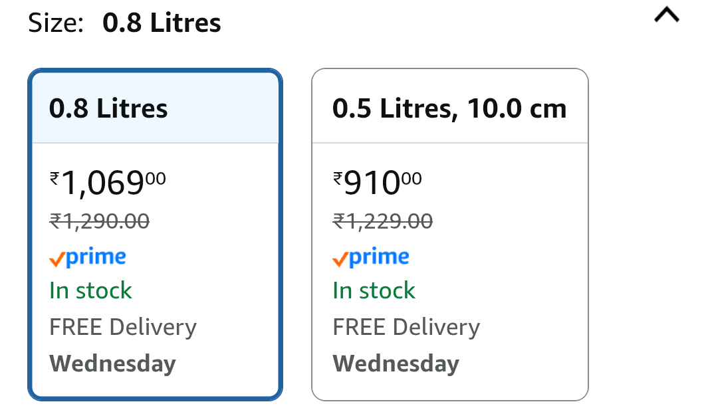Click In stock text in the 0.8 Litres card
The height and width of the screenshot is (412, 708).
(91, 290)
